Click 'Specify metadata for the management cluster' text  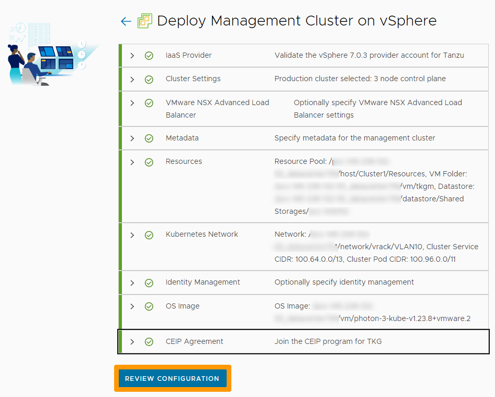pyautogui.click(x=354, y=138)
